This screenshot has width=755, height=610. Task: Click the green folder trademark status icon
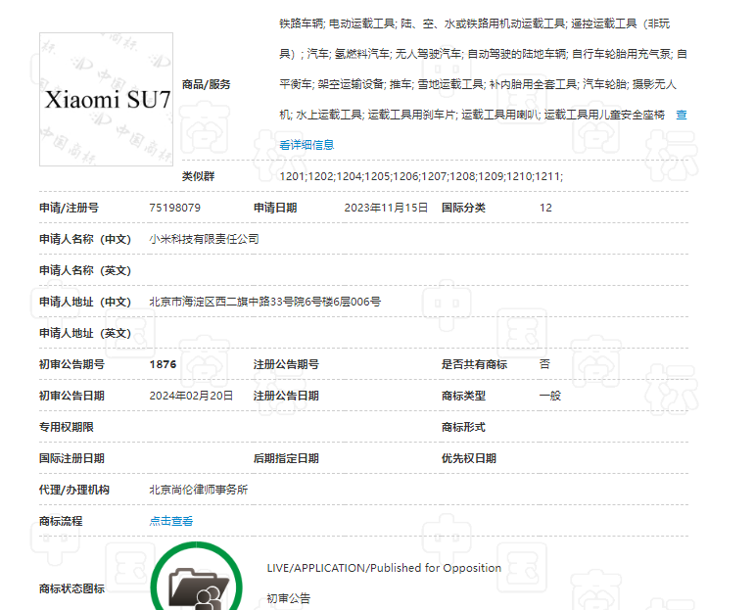click(x=197, y=578)
